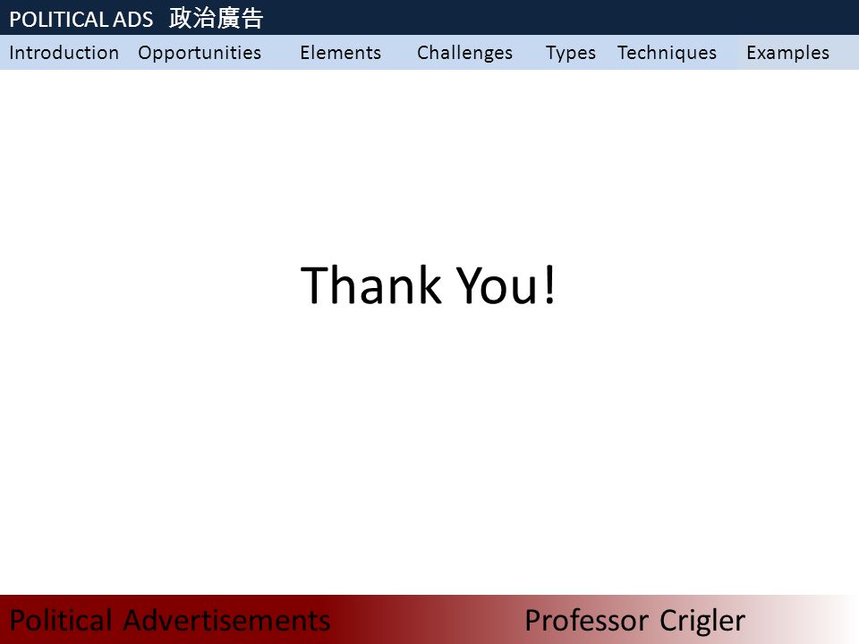Open the Introduction section tab
This screenshot has height=644, width=859.
click(64, 53)
